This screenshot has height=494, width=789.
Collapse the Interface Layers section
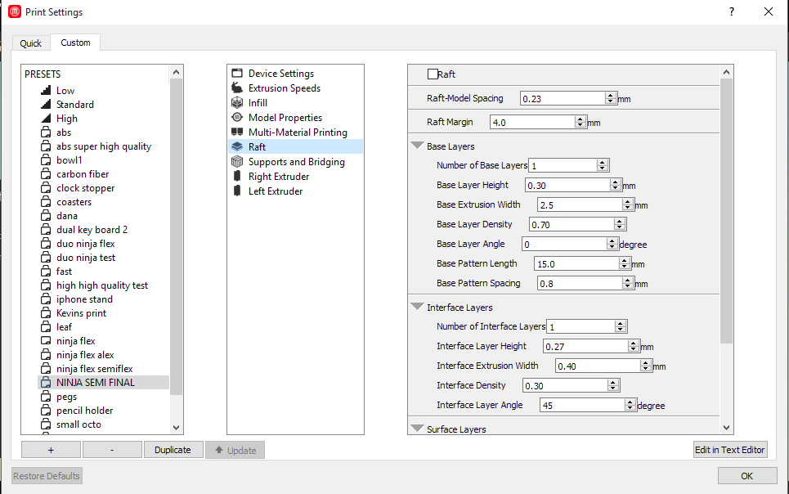click(x=417, y=308)
